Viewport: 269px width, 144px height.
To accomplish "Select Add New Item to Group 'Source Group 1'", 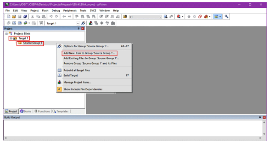I will 89,53.
